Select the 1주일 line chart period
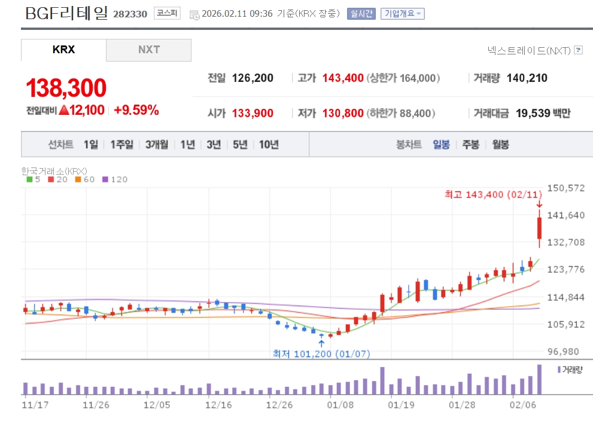The image size is (593, 424). (122, 144)
